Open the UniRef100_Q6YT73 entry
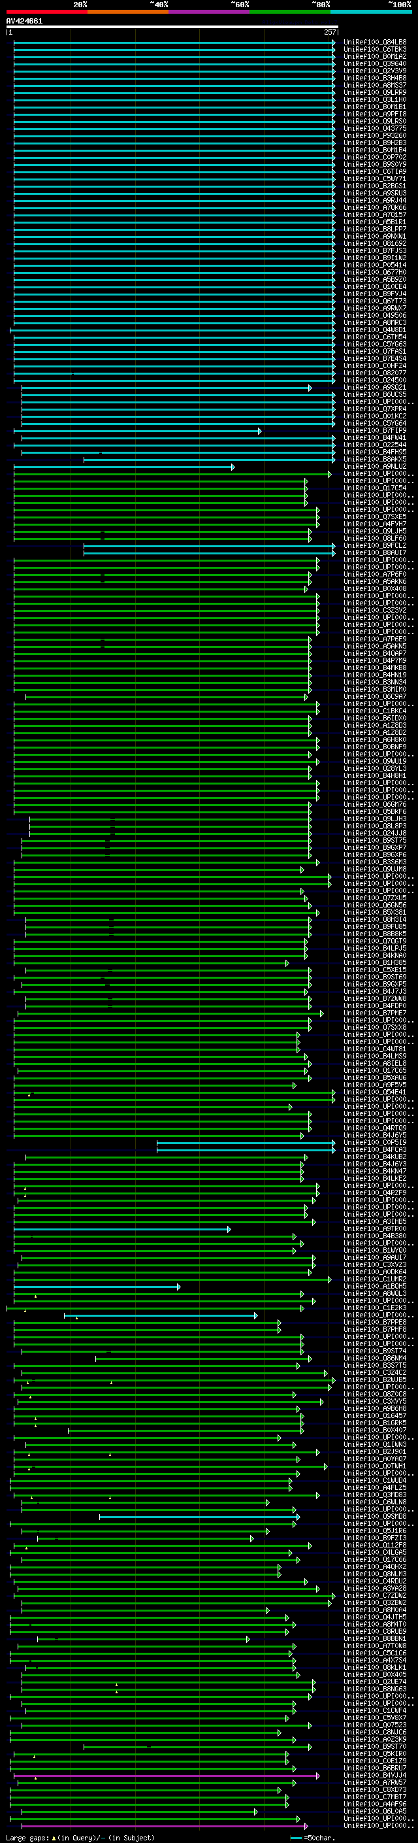Viewport: 418px width, 1843px height. coord(375,301)
